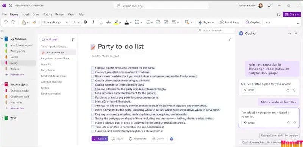Toggle the navigation pane hamburger icon
The height and width of the screenshot is (147, 303).
tap(2, 31)
